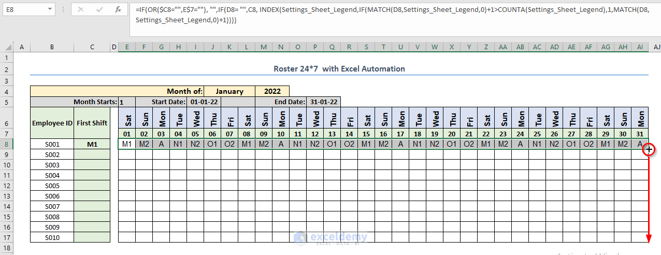Image resolution: width=661 pixels, height=255 pixels.
Task: Click the End Date value 31-01-22
Action: coord(323,102)
